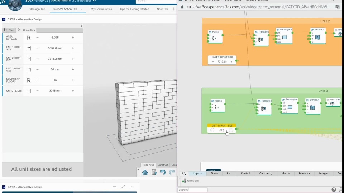Viewport: 344px width, 193px height.
Task: Toggle visibility eye on Extrude.4 node
Action: (307, 100)
